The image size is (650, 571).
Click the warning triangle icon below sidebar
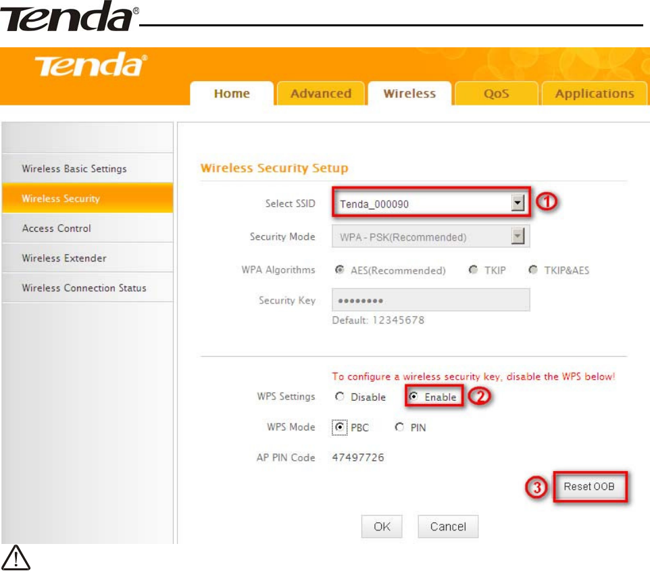16,557
